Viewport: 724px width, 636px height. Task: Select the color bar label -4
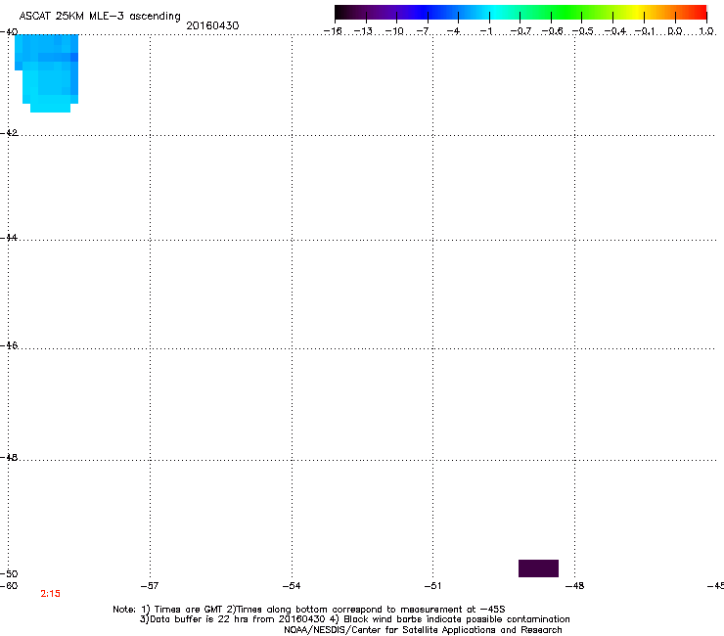[453, 31]
